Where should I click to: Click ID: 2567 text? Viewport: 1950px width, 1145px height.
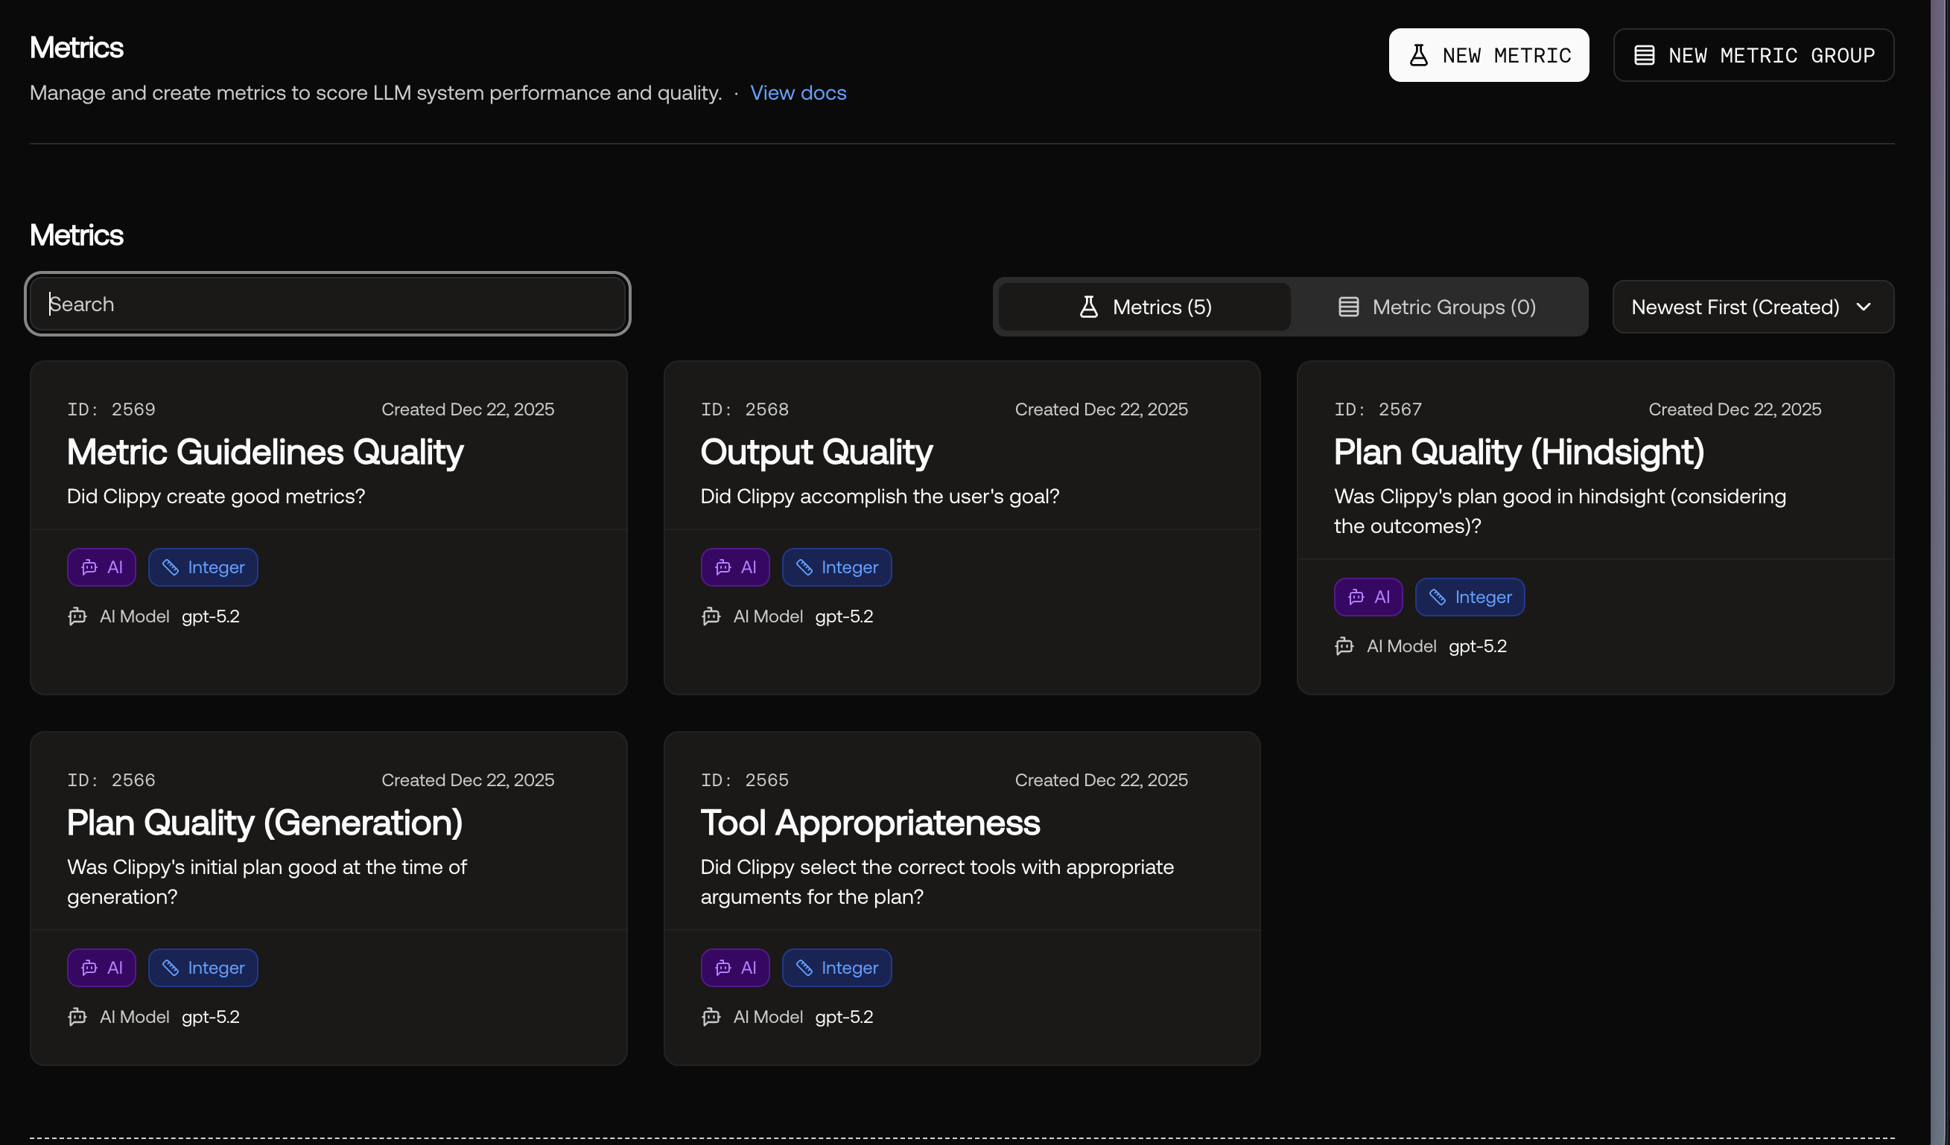coord(1378,409)
